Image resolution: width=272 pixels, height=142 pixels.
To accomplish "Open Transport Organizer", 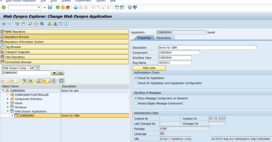I will pos(64,52).
